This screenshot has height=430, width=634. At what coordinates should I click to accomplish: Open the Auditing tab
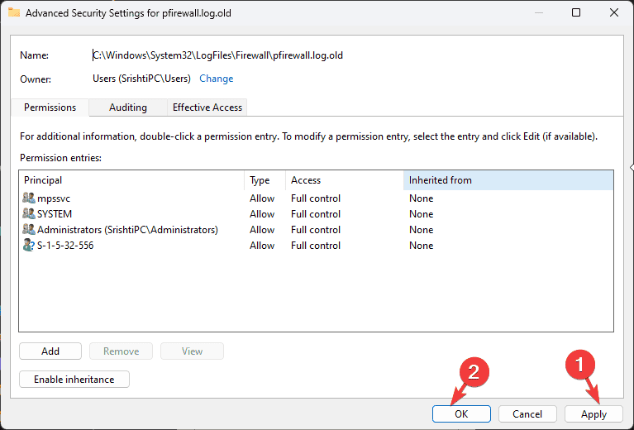(x=128, y=107)
